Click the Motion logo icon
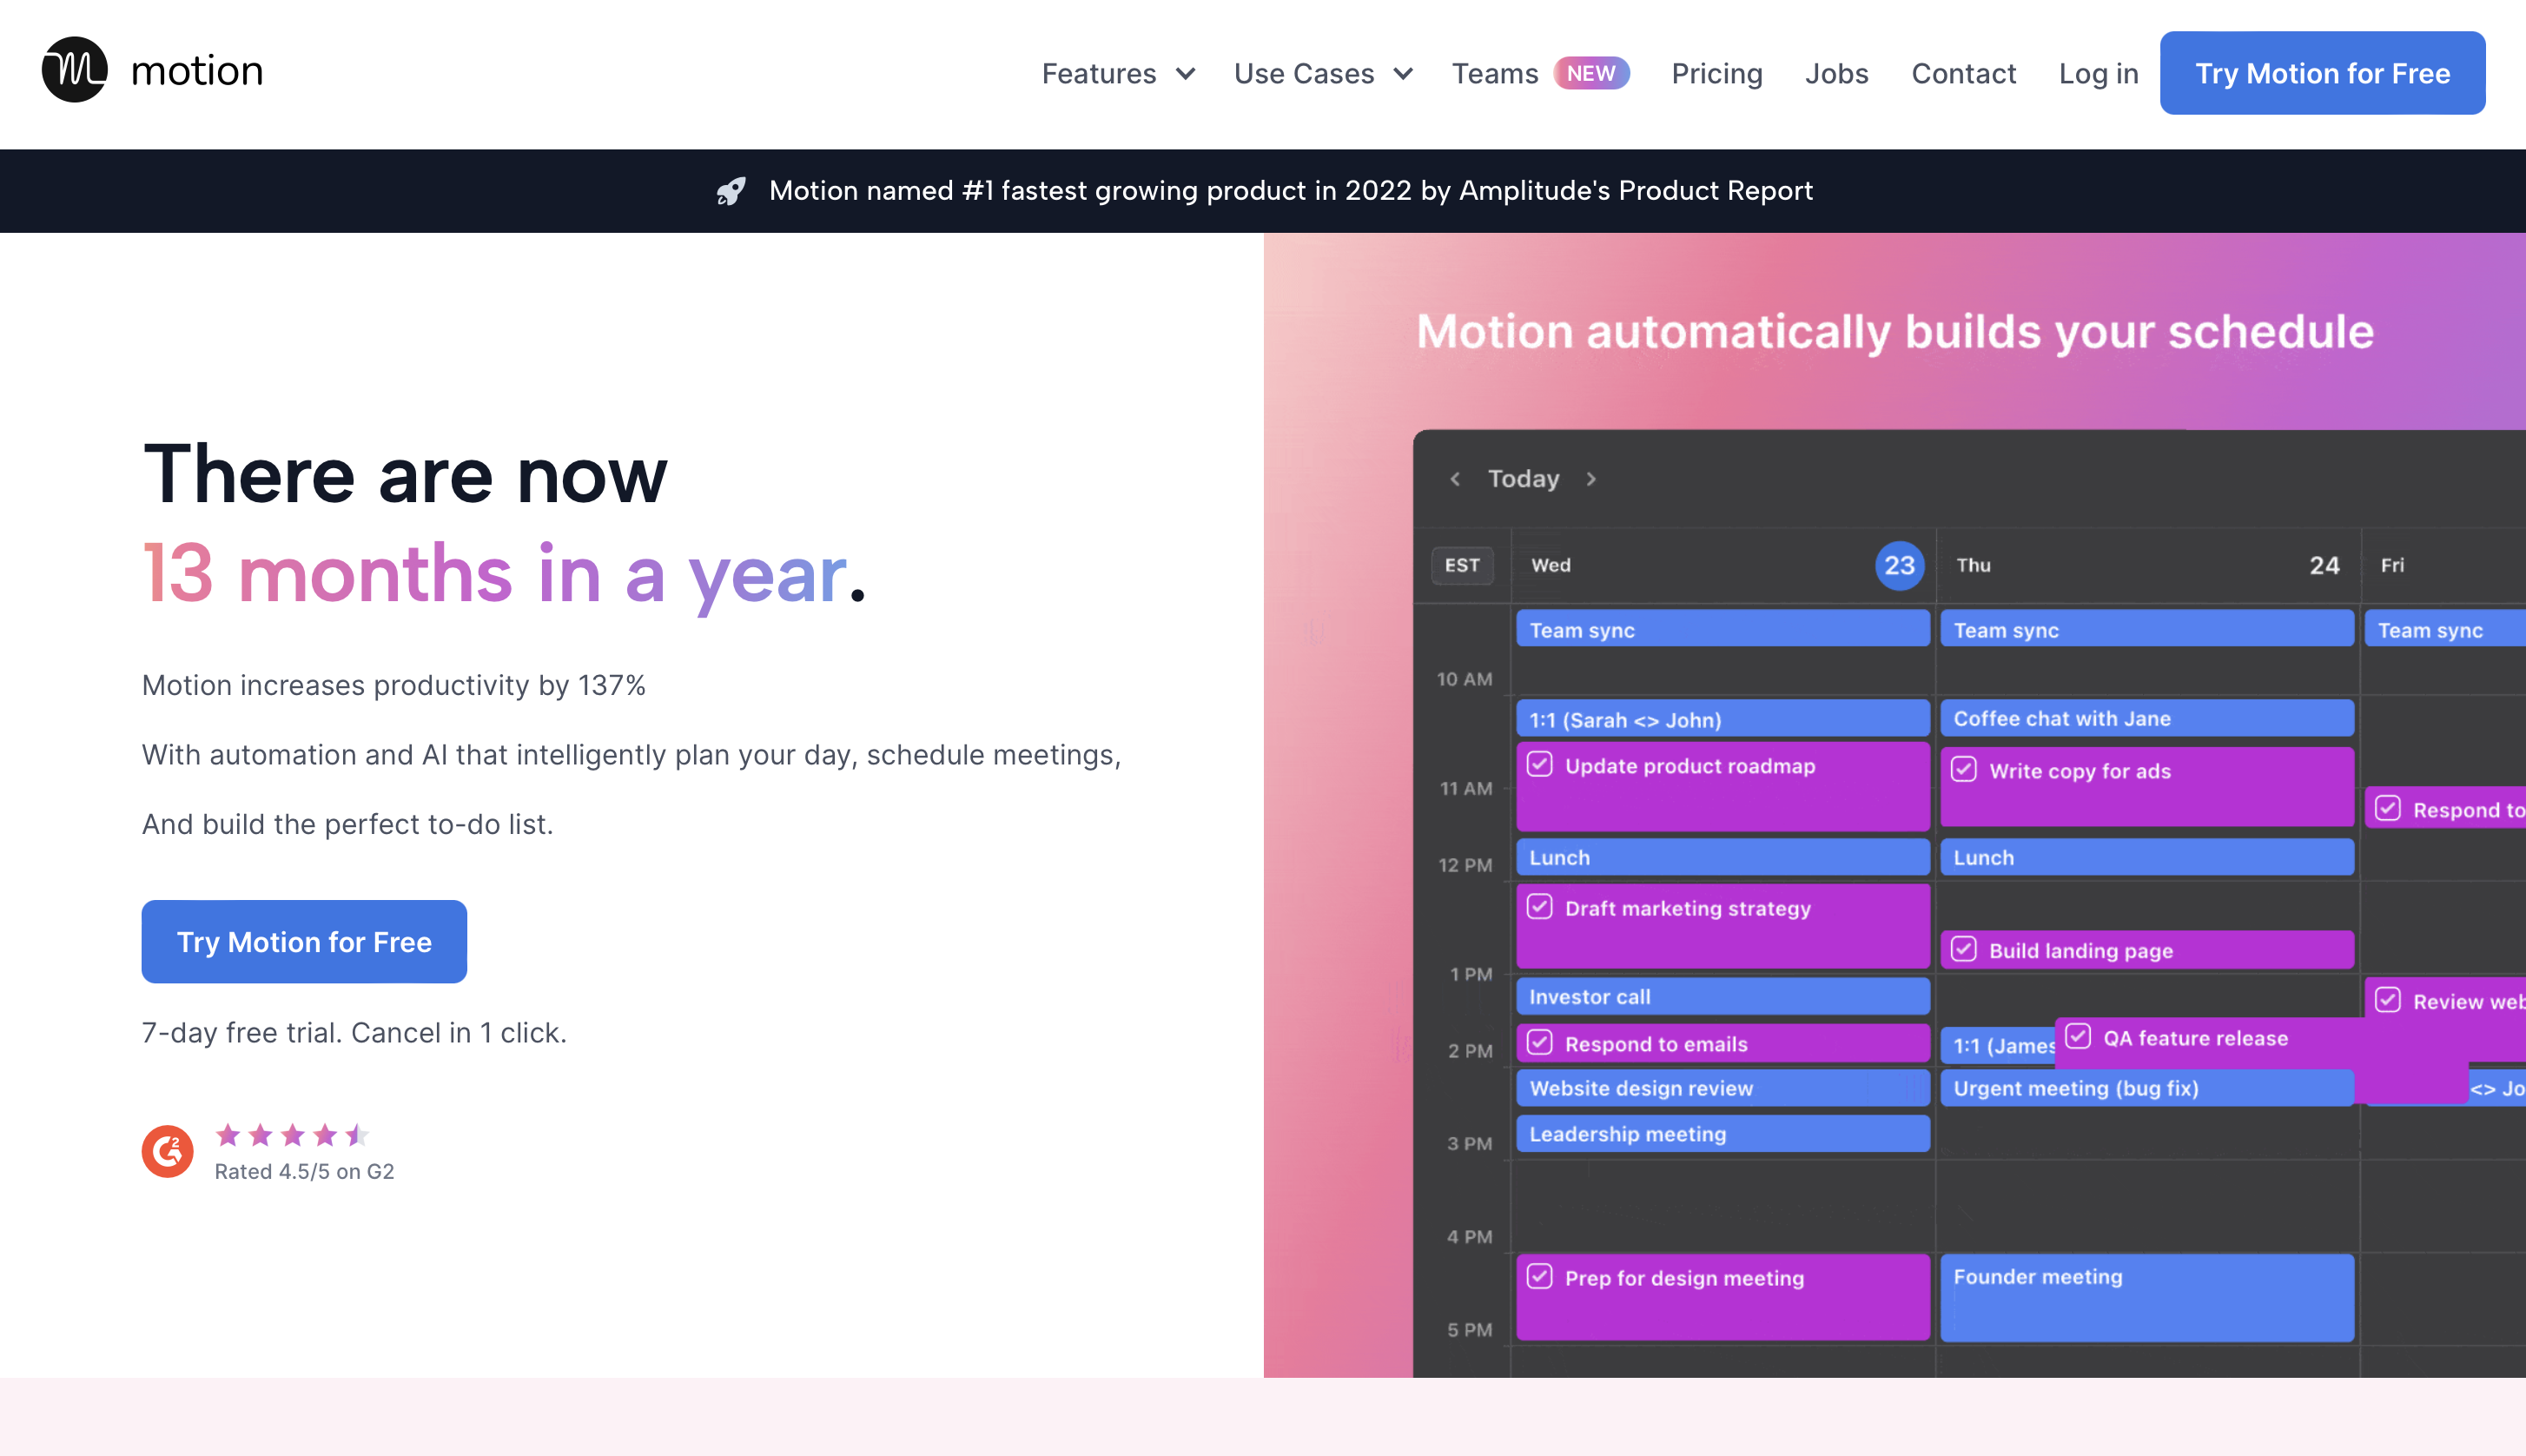Screen dimensions: 2526x1456 tap(76, 69)
